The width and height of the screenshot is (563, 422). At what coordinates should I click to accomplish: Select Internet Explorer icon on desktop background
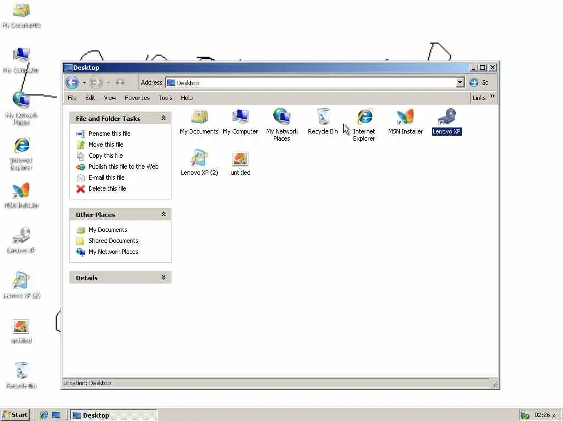click(x=21, y=153)
